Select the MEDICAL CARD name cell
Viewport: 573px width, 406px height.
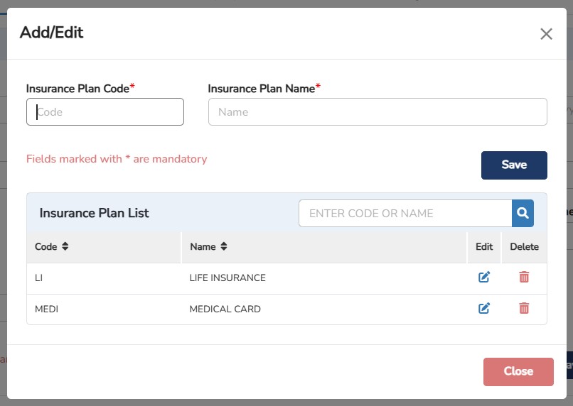(x=225, y=309)
